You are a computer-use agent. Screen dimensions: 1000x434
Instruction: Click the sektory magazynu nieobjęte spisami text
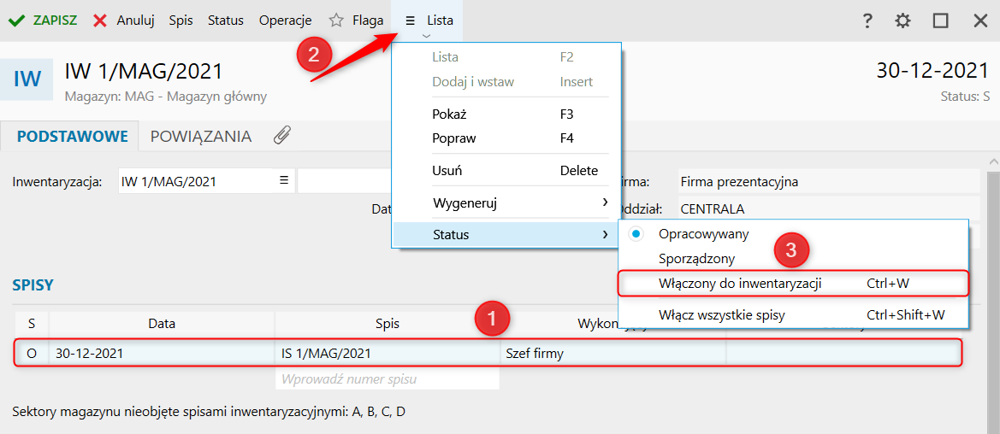click(x=209, y=412)
